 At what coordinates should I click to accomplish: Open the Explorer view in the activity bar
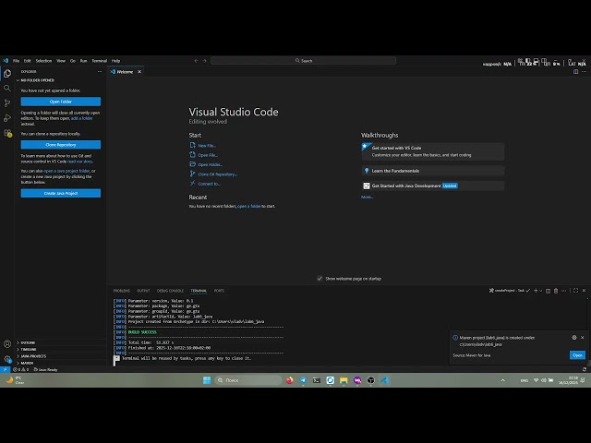coord(7,72)
